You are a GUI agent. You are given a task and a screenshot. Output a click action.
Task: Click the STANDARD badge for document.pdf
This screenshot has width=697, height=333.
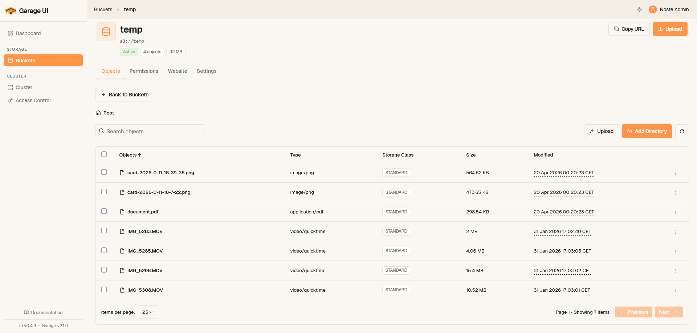pyautogui.click(x=396, y=212)
